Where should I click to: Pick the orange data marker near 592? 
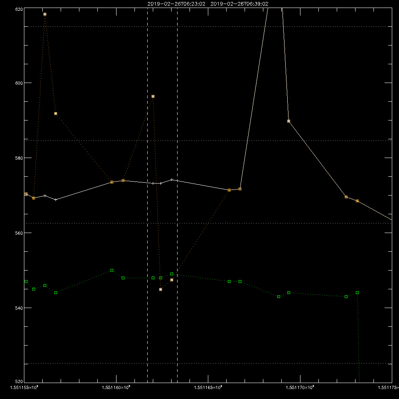pyautogui.click(x=56, y=113)
